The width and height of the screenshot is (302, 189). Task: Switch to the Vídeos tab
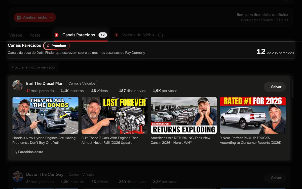pyautogui.click(x=16, y=35)
